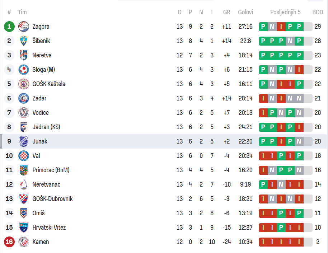
Task: Click the Omiš team logo
Action: (x=24, y=213)
